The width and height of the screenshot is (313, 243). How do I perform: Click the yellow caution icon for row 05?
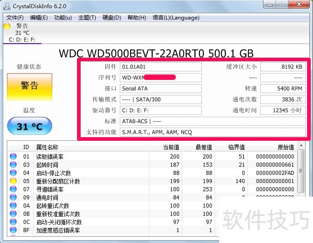(x=13, y=181)
